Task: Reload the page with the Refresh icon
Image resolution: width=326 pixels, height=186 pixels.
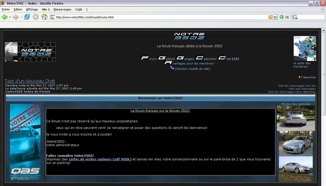Action: coord(27,17)
